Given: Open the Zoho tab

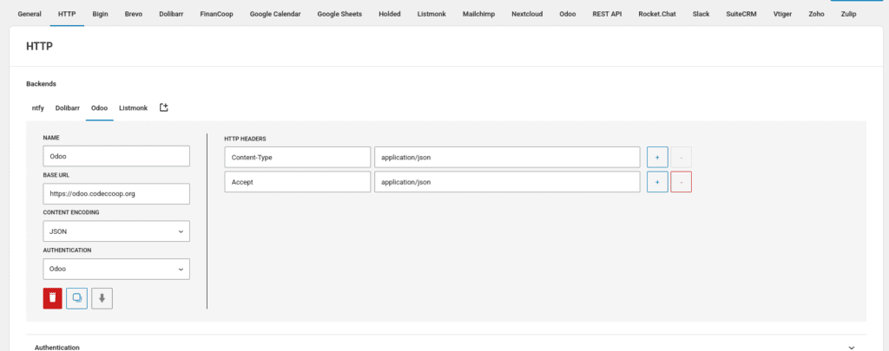Looking at the screenshot, I should click(x=816, y=14).
